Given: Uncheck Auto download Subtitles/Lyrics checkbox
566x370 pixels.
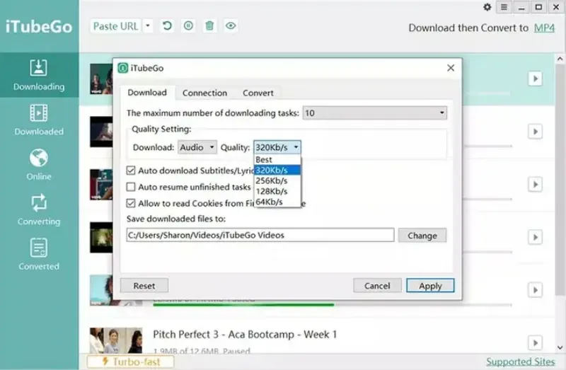Looking at the screenshot, I should (x=131, y=170).
